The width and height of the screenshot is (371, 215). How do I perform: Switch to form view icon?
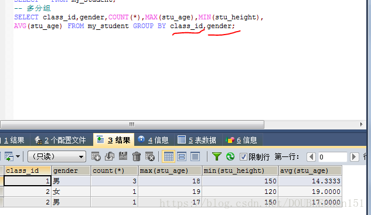pos(182,156)
